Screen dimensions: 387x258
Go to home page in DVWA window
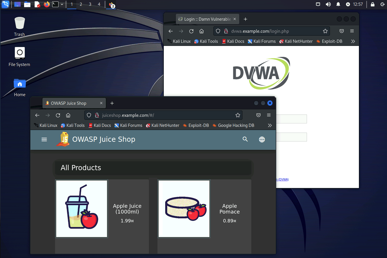click(202, 31)
